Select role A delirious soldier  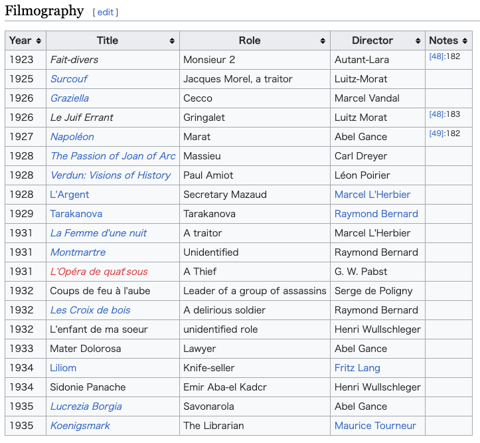coord(224,310)
